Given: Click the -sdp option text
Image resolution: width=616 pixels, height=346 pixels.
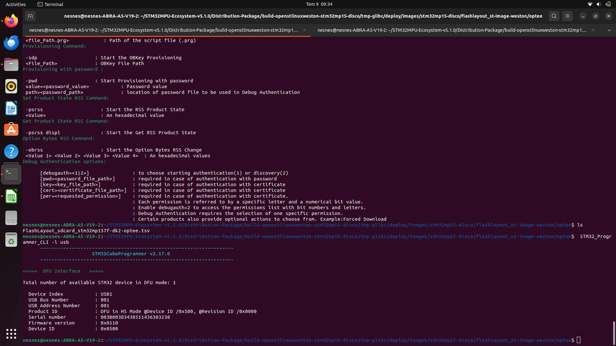Looking at the screenshot, I should click(31, 58).
